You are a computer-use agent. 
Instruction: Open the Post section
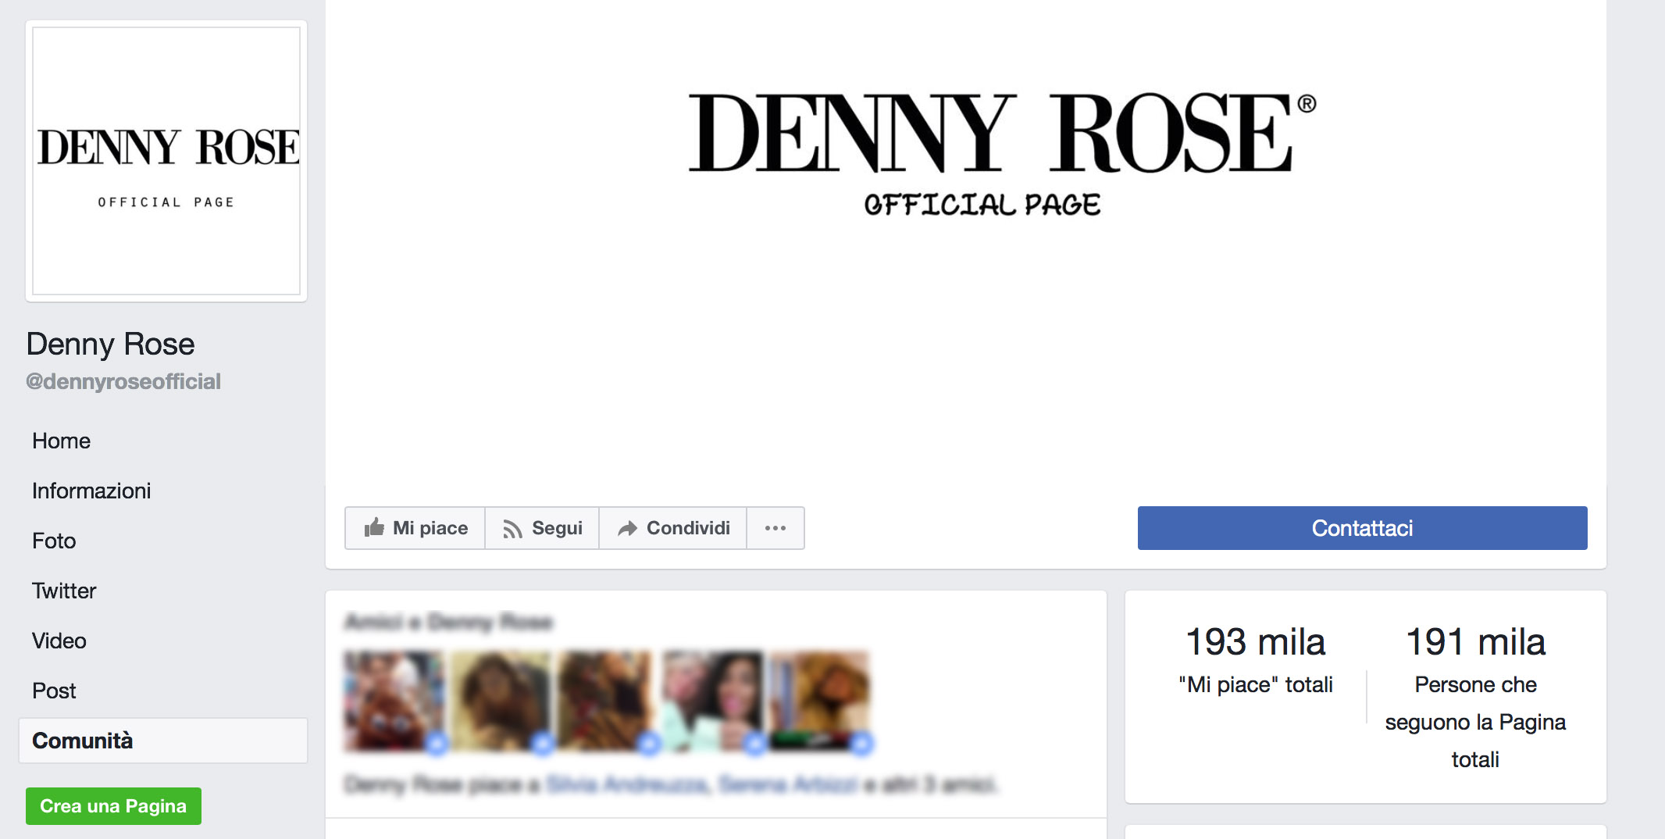[54, 691]
